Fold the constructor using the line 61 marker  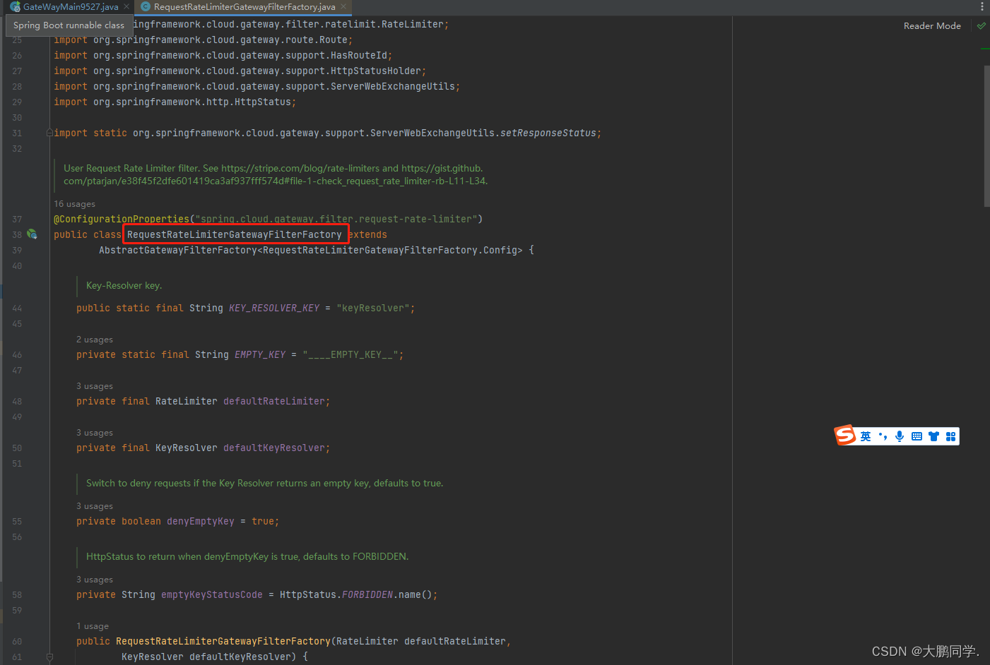coord(49,657)
